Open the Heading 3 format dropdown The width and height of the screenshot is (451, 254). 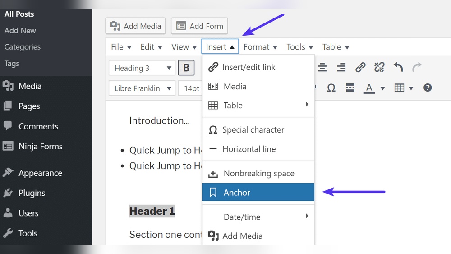pyautogui.click(x=142, y=68)
